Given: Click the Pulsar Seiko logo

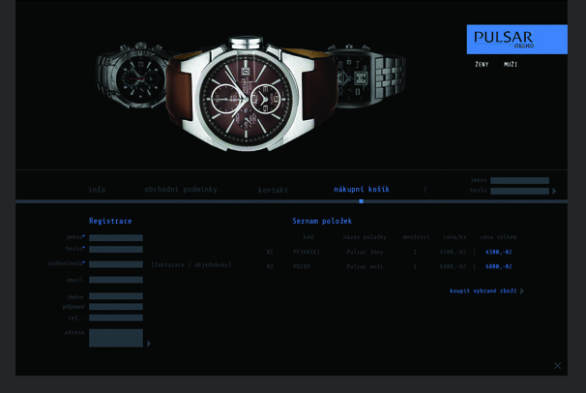Looking at the screenshot, I should pyautogui.click(x=516, y=39).
